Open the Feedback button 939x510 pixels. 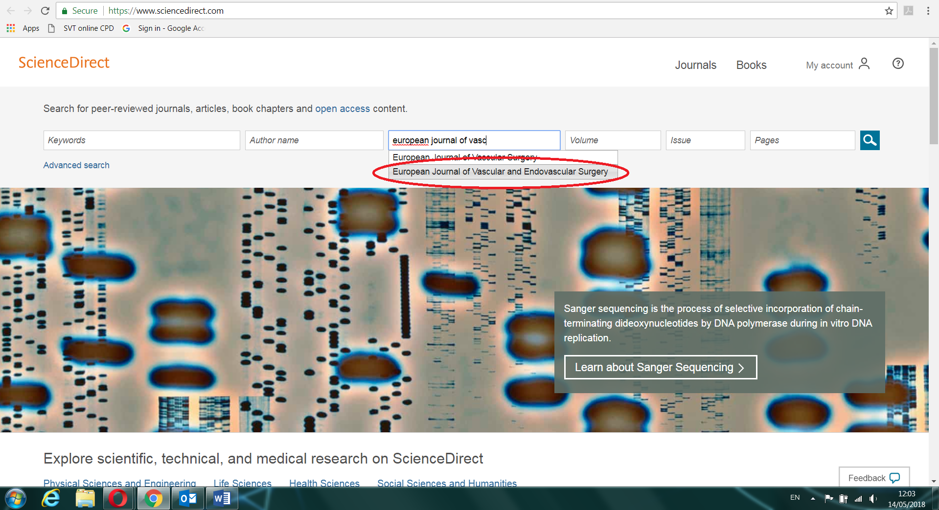pos(874,478)
